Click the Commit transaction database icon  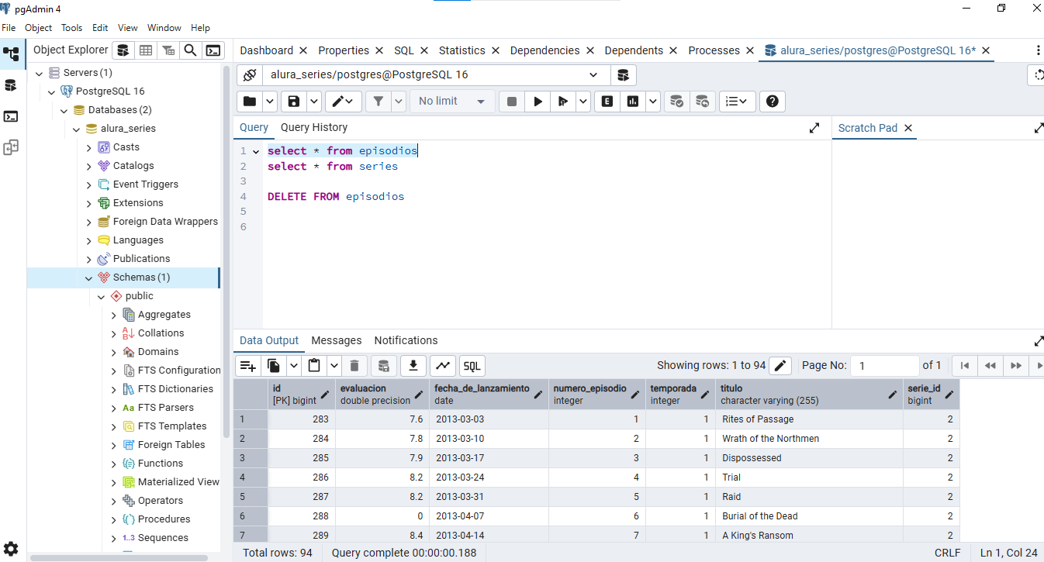point(676,102)
